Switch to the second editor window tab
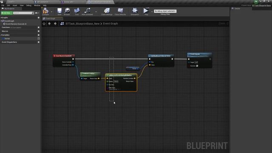 46,2
